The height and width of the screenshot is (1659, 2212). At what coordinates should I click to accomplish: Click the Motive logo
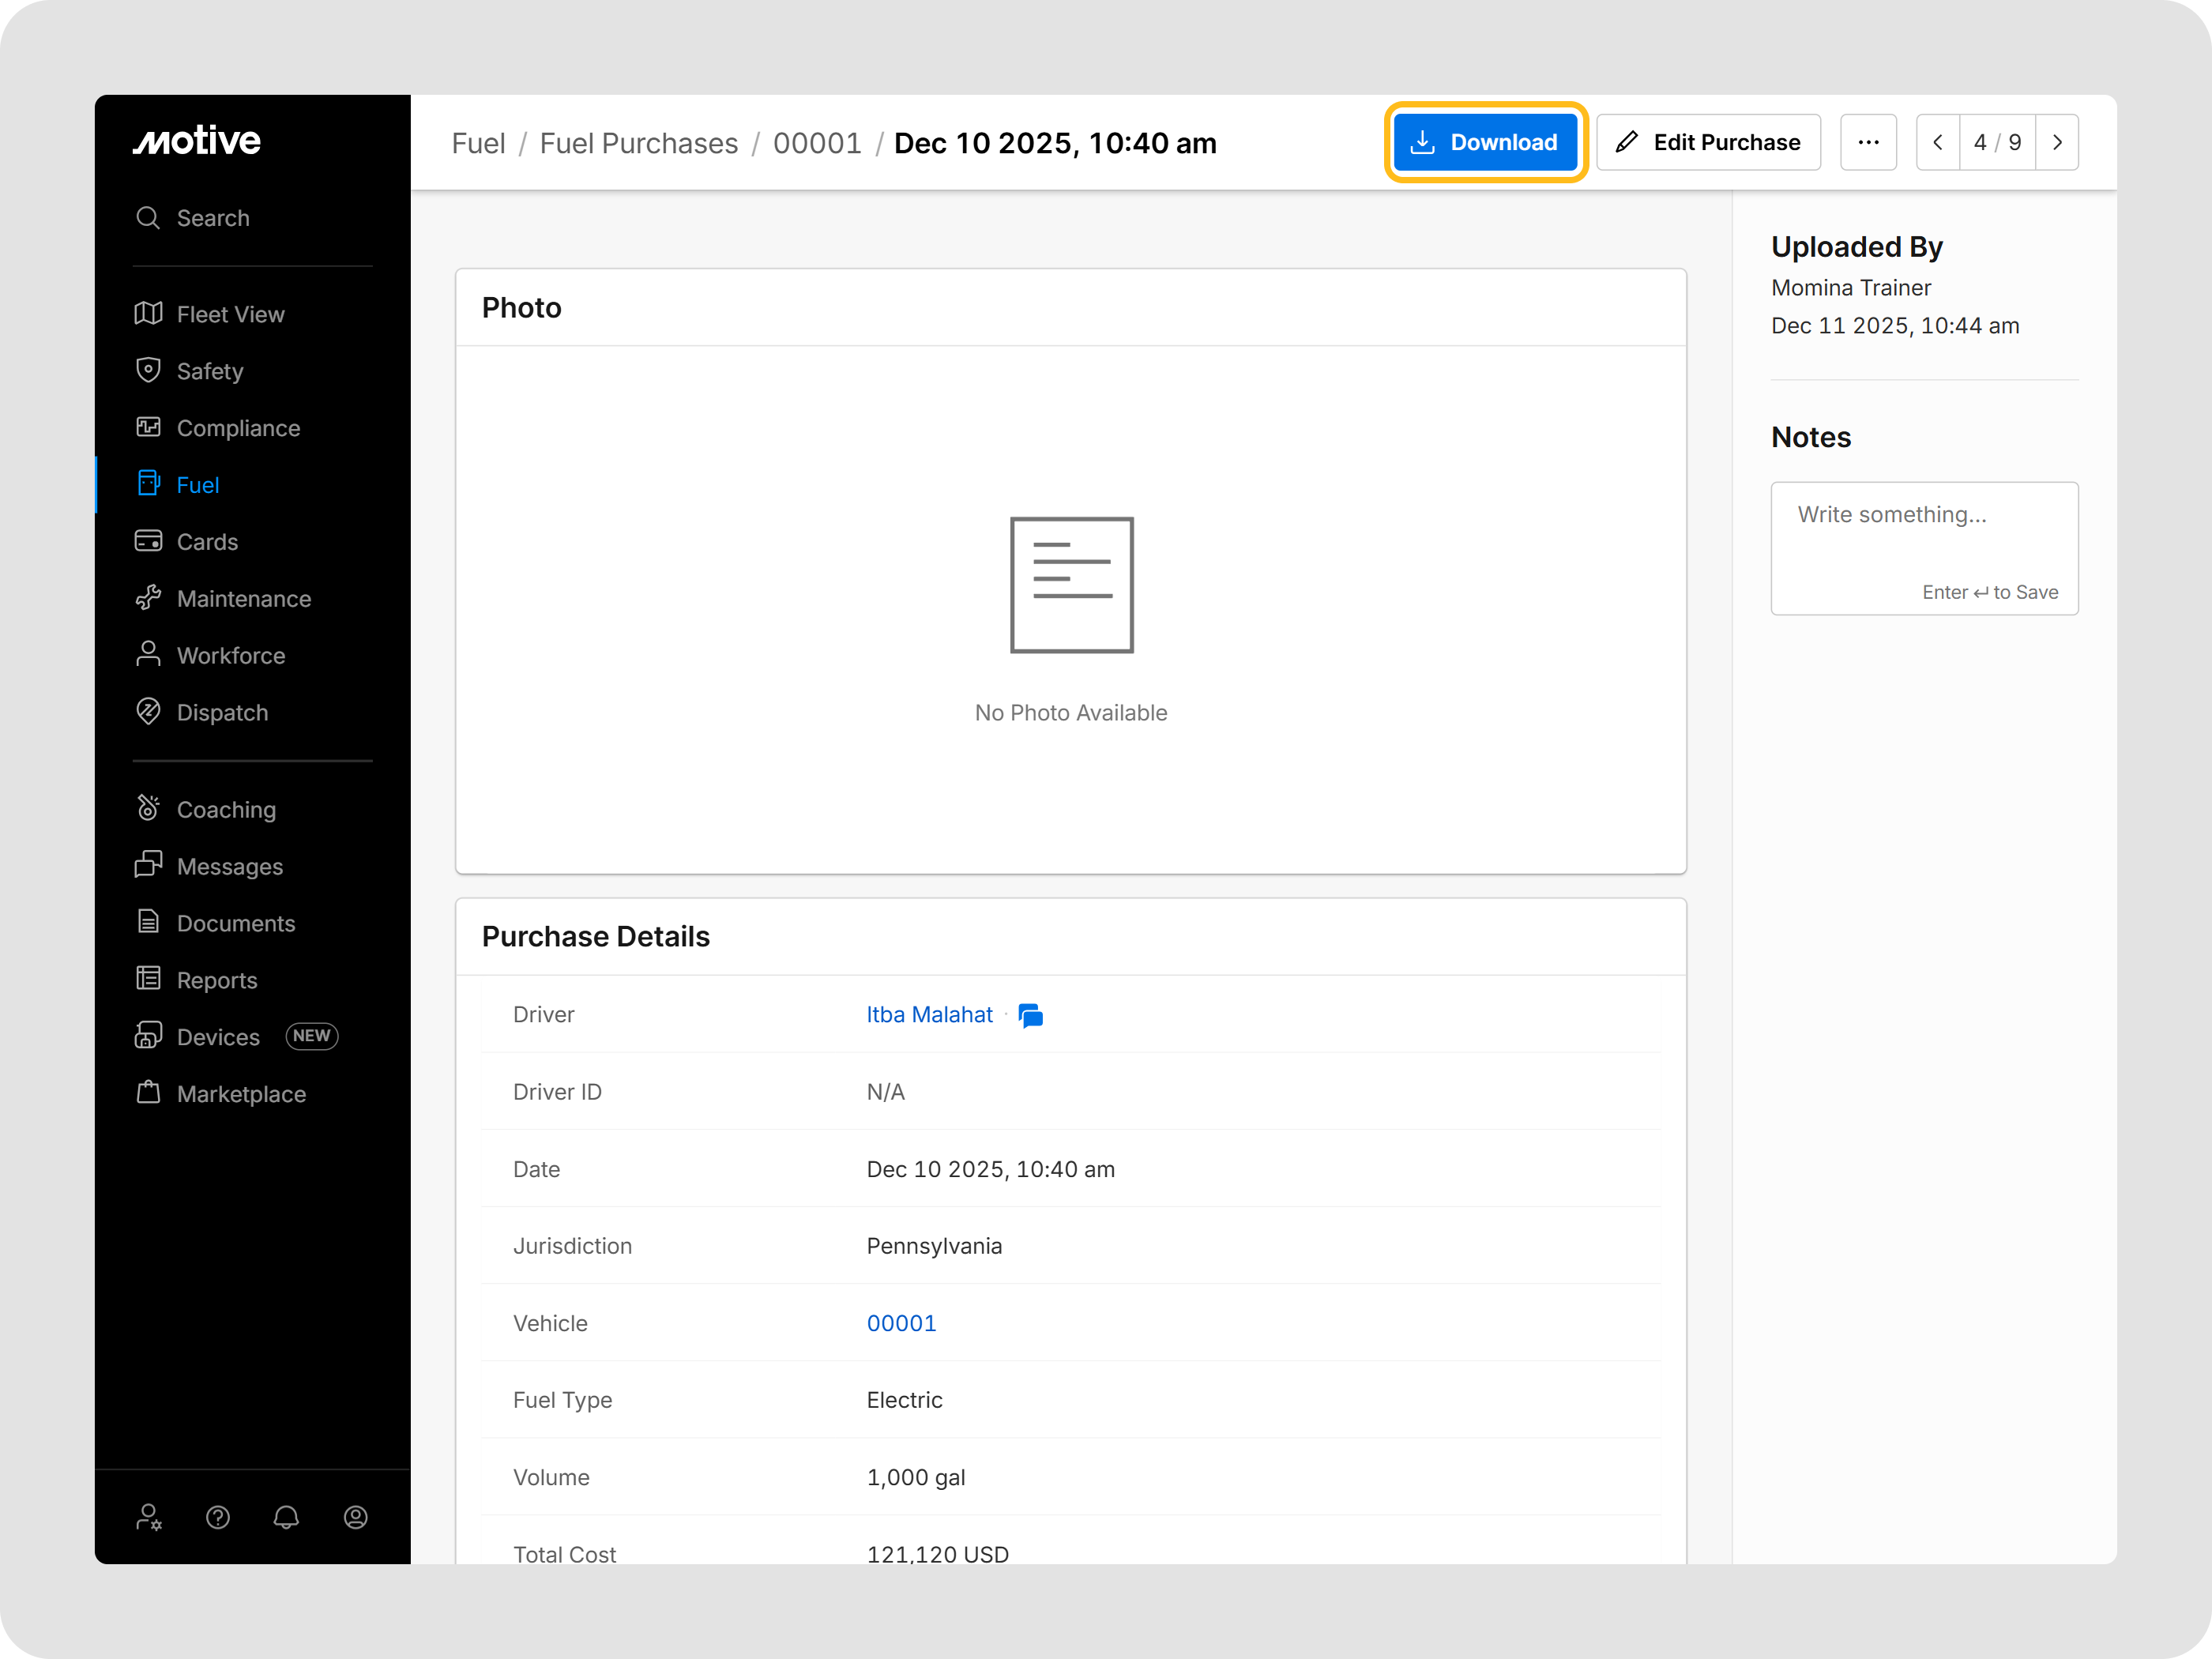coord(197,141)
